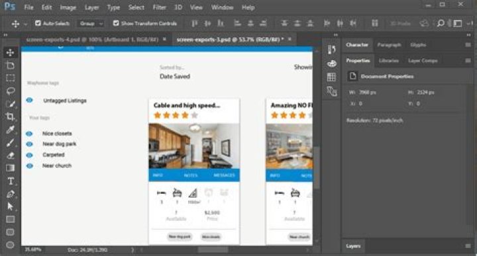Open the Move tool preset picker arrow
Screen dimensions: 477x256
tap(26, 24)
